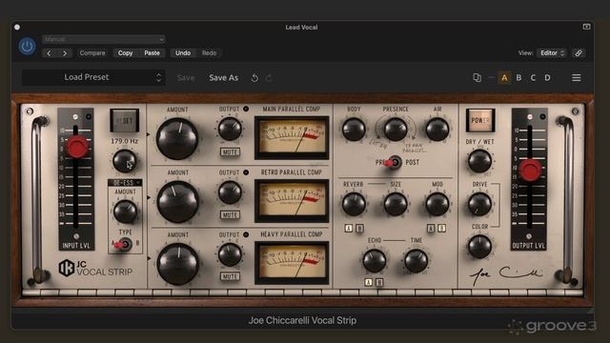610x343 pixels.
Task: Click Paste in the plug-in header
Action: click(x=152, y=53)
